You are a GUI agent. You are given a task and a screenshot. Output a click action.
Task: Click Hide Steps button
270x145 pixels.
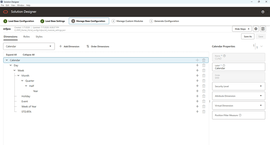click(242, 29)
